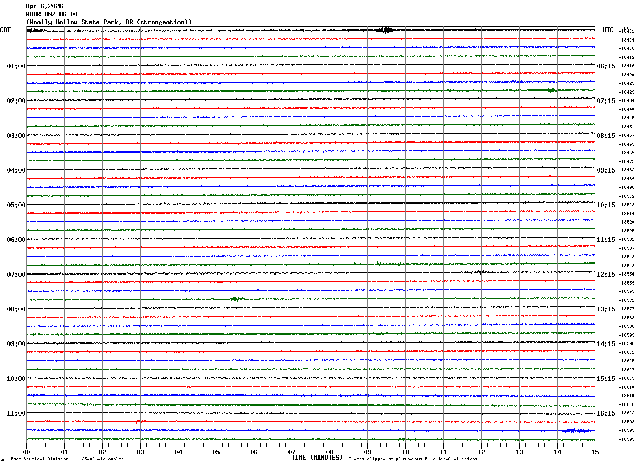Select the '05:00' CDT time label
Image resolution: width=637 pixels, height=466 pixels.
pos(16,205)
